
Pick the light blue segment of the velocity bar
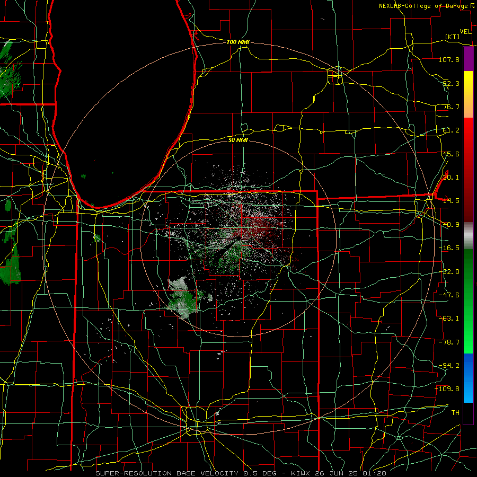[468, 392]
